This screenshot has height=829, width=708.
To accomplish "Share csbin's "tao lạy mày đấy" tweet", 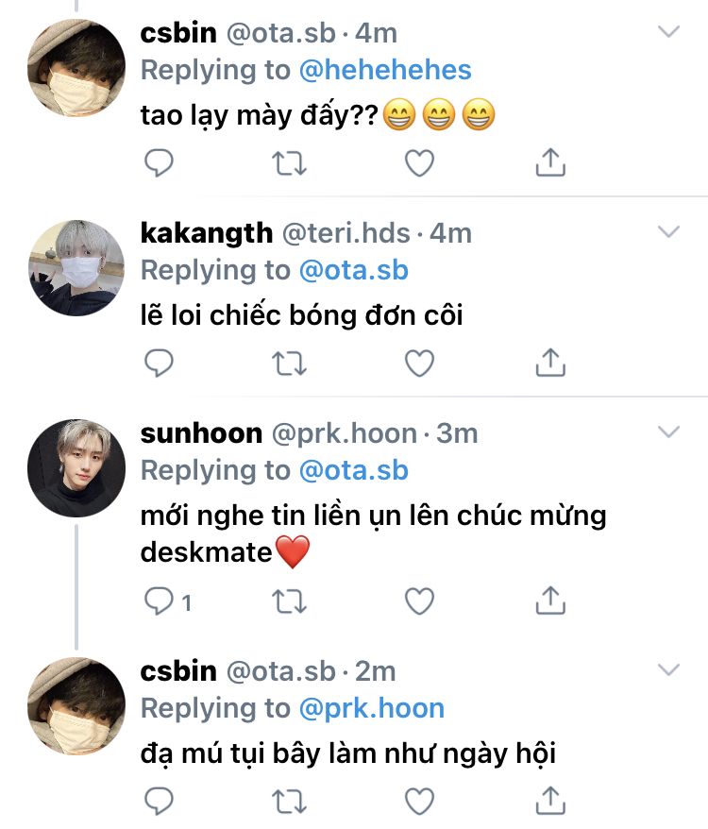I will [x=549, y=163].
